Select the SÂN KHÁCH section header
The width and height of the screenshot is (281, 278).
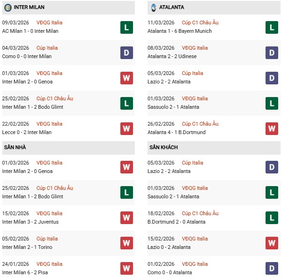click(x=163, y=147)
